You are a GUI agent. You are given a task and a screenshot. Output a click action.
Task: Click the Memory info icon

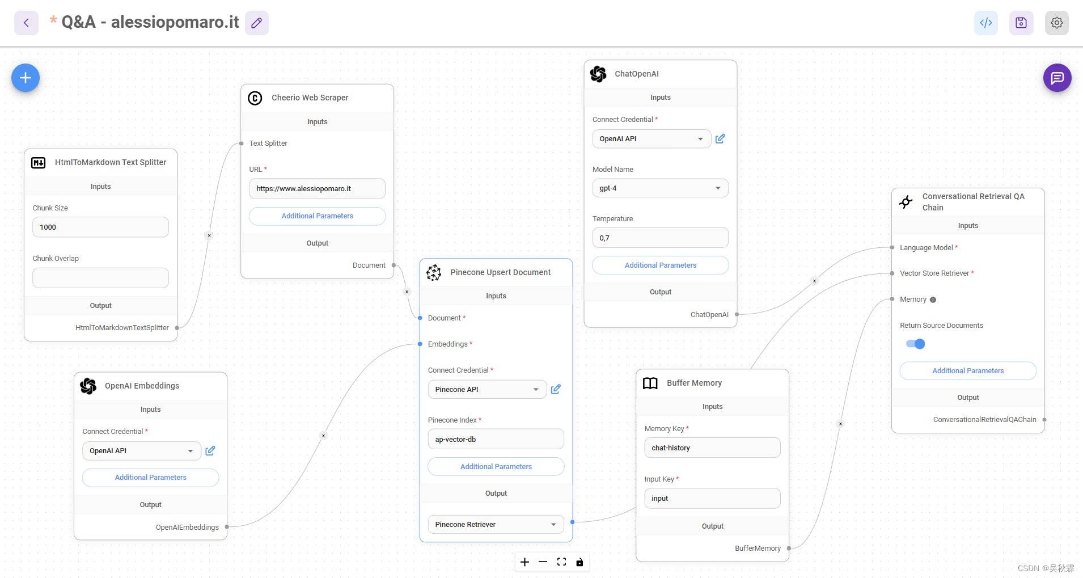click(x=933, y=300)
